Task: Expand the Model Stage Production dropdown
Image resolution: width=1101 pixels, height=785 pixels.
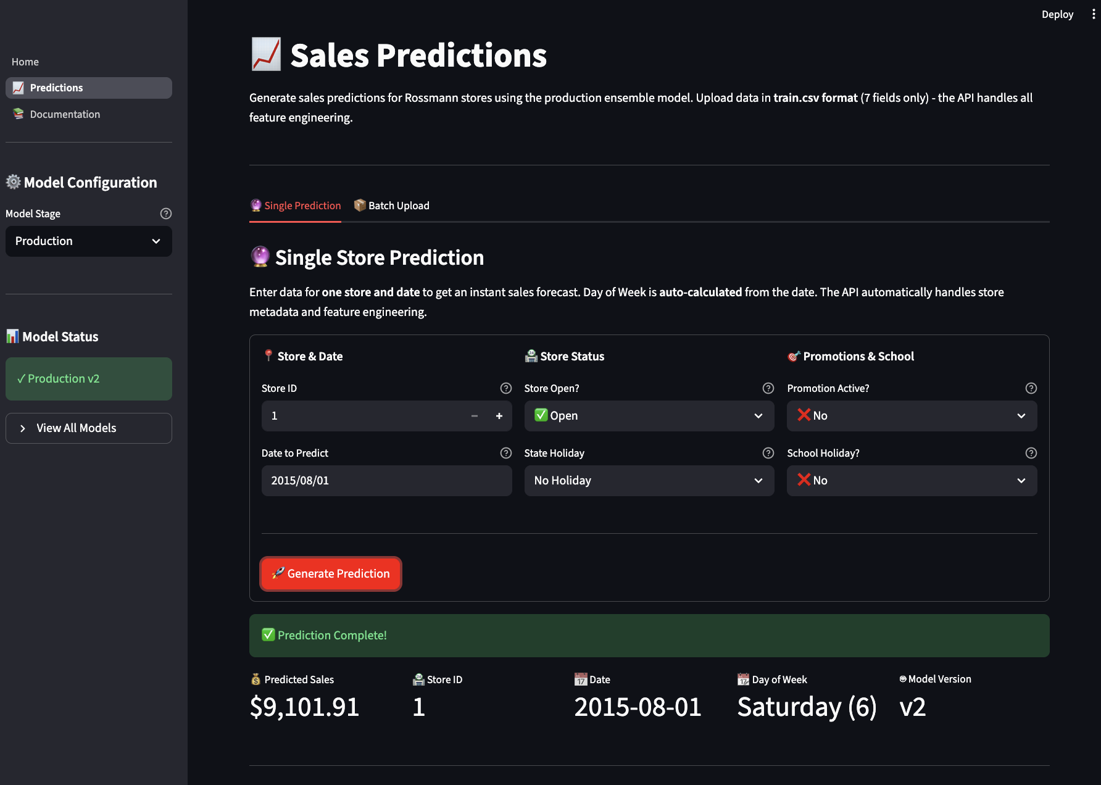Action: click(88, 241)
